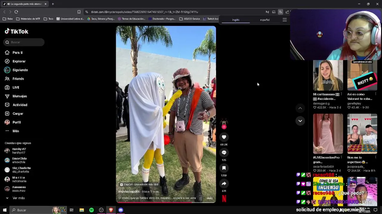Open mysteriopolis profile from caption
The width and height of the screenshot is (382, 214).
tap(129, 191)
